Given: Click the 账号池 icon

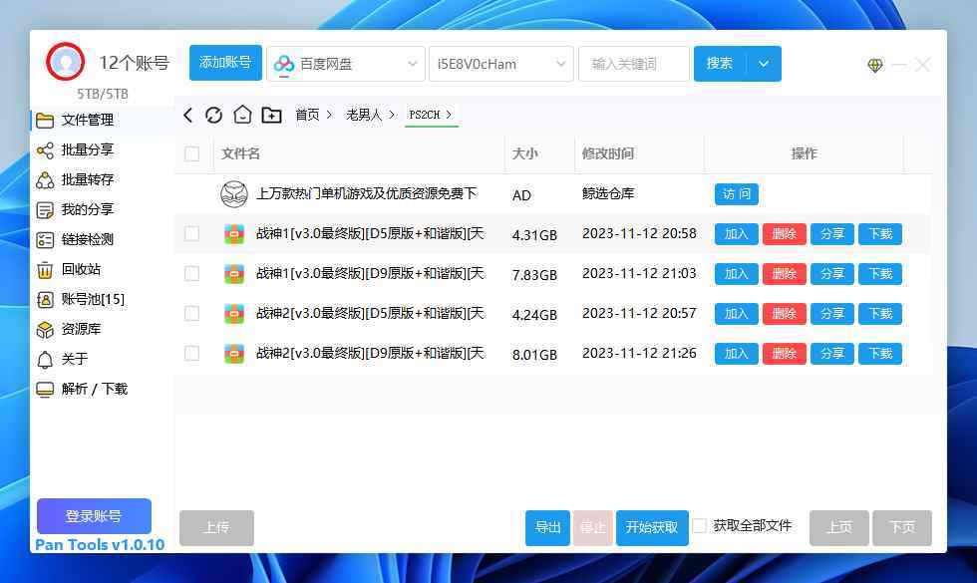Looking at the screenshot, I should point(45,300).
